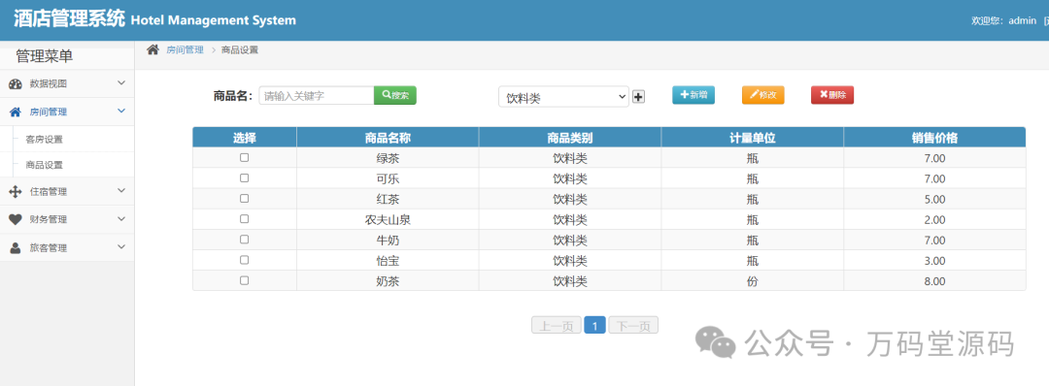Click the 可乐 product name cell
The image size is (1049, 386).
click(388, 179)
